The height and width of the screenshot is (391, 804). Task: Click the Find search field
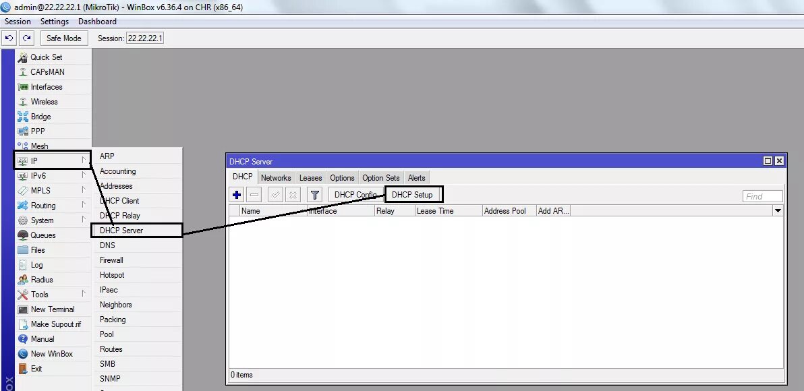(762, 196)
